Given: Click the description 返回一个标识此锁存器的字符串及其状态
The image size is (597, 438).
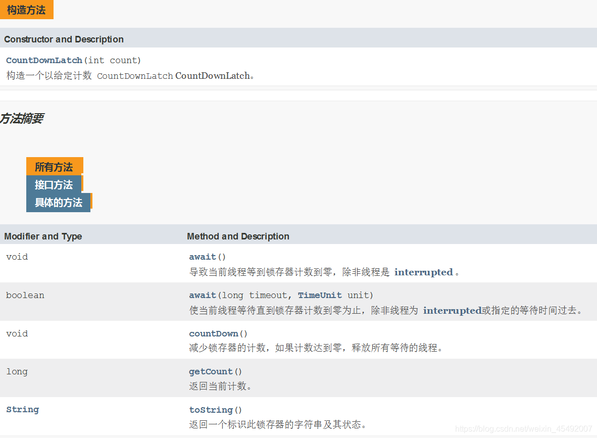Looking at the screenshot, I should (x=278, y=424).
